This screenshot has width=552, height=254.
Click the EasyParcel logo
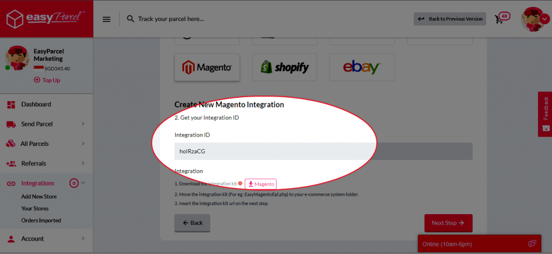tap(46, 18)
